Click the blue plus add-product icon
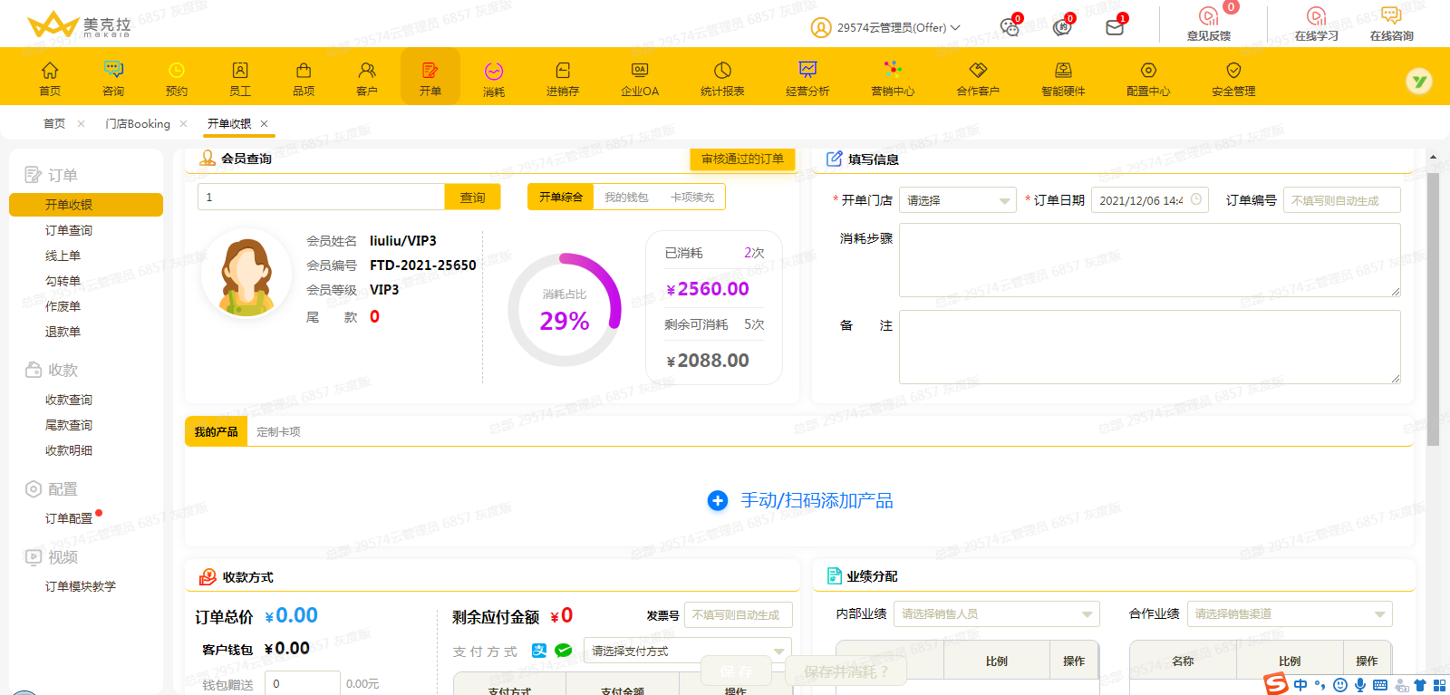Viewport: 1450px width, 695px height. click(x=718, y=500)
